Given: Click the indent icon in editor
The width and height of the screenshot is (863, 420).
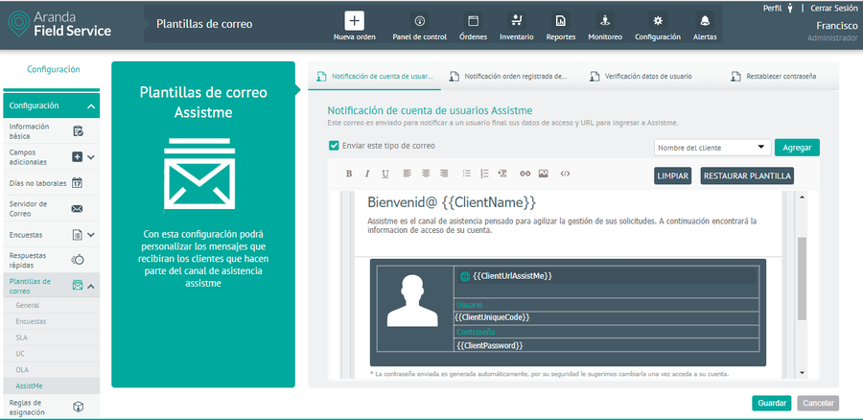Looking at the screenshot, I should [x=501, y=174].
